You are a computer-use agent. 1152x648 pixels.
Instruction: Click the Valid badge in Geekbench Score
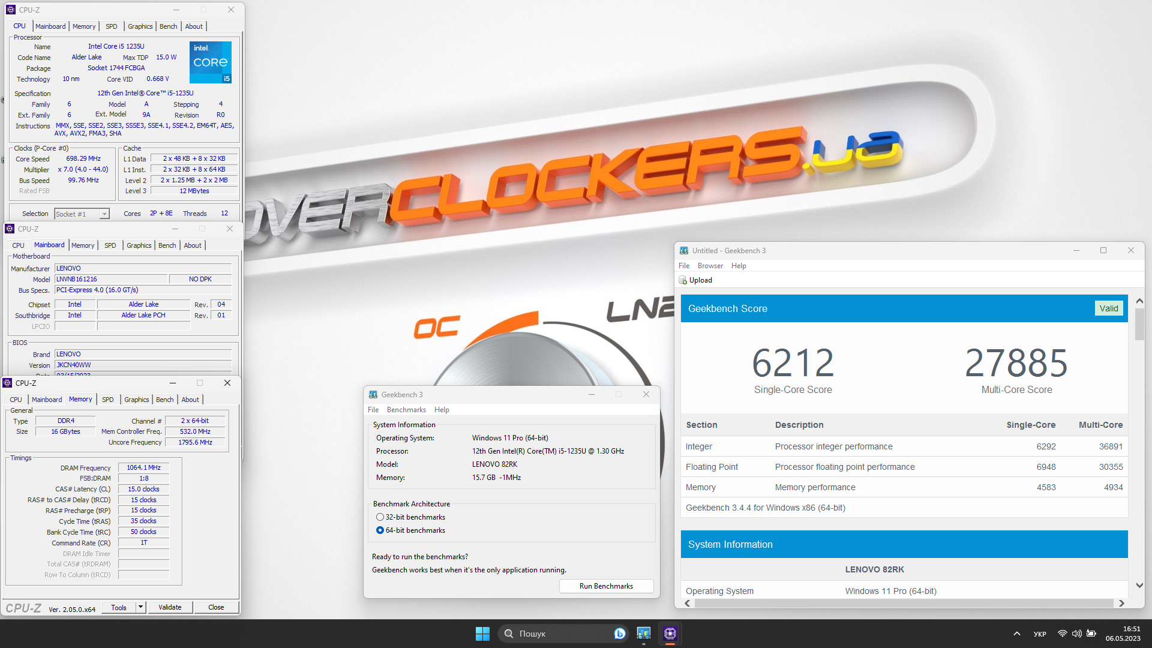1109,308
